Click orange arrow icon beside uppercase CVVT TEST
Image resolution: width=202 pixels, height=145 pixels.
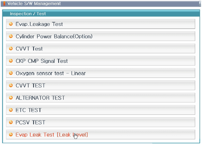click(x=11, y=85)
